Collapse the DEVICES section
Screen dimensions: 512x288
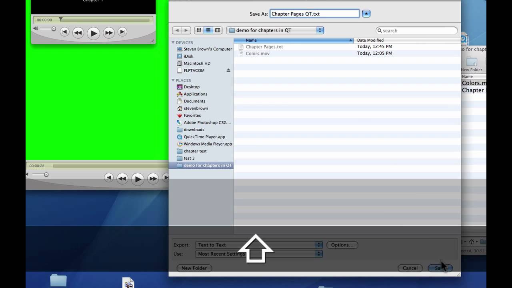[173, 42]
